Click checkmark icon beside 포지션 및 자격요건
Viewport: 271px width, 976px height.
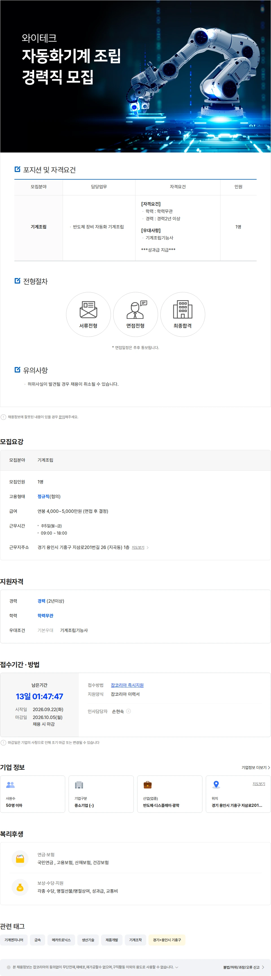pos(18,169)
